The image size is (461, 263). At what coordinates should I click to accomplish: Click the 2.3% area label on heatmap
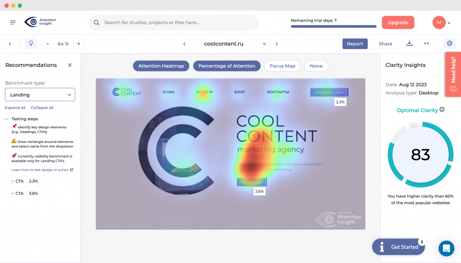pyautogui.click(x=340, y=102)
